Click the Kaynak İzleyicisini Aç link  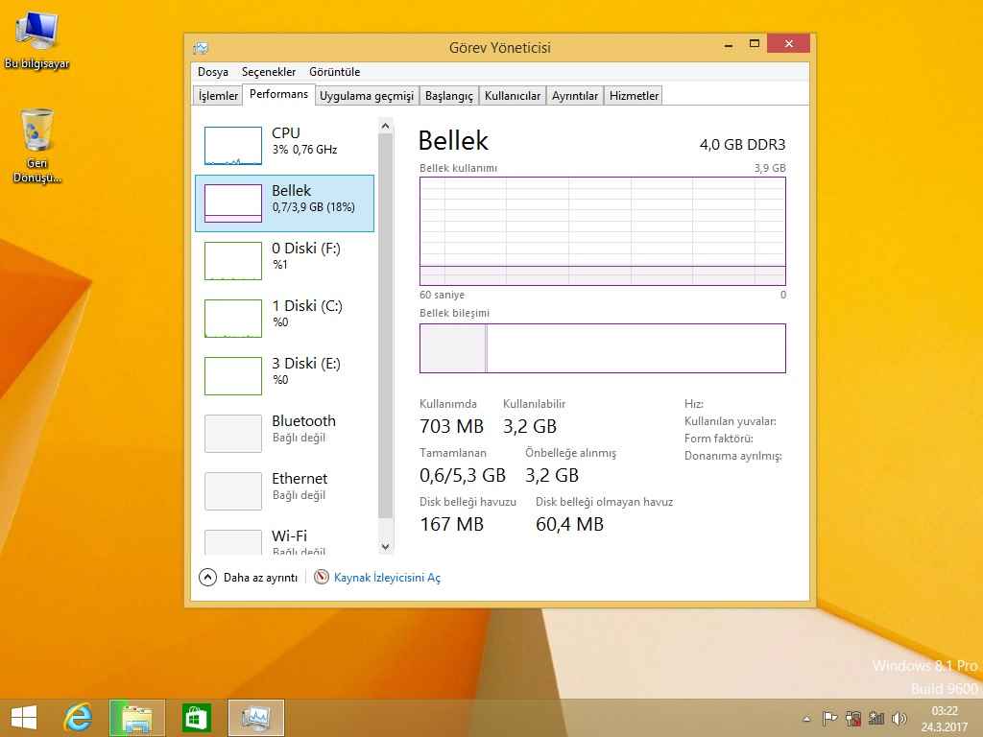coord(387,578)
